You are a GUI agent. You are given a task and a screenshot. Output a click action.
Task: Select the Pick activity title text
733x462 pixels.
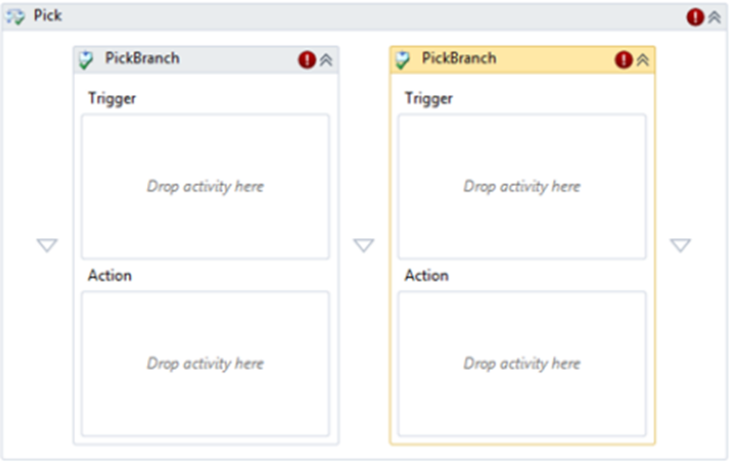pos(48,16)
